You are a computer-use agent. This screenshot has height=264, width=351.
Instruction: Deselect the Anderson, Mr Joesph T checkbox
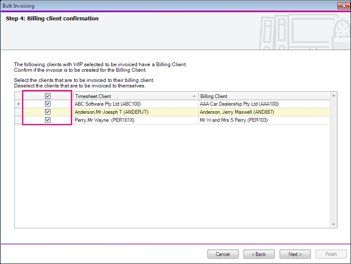(x=48, y=112)
